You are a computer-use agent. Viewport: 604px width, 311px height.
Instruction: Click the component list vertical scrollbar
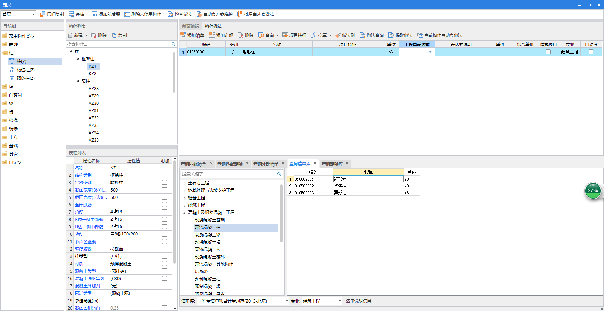tap(174, 72)
